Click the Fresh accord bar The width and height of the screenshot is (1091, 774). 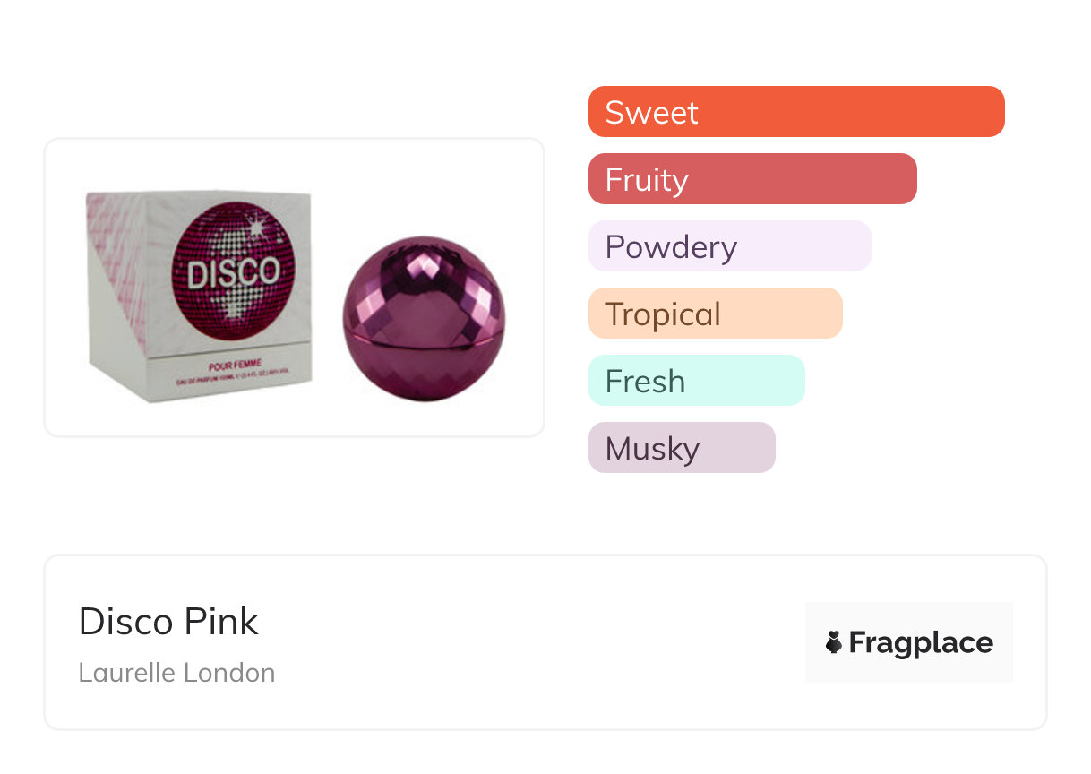click(x=696, y=381)
